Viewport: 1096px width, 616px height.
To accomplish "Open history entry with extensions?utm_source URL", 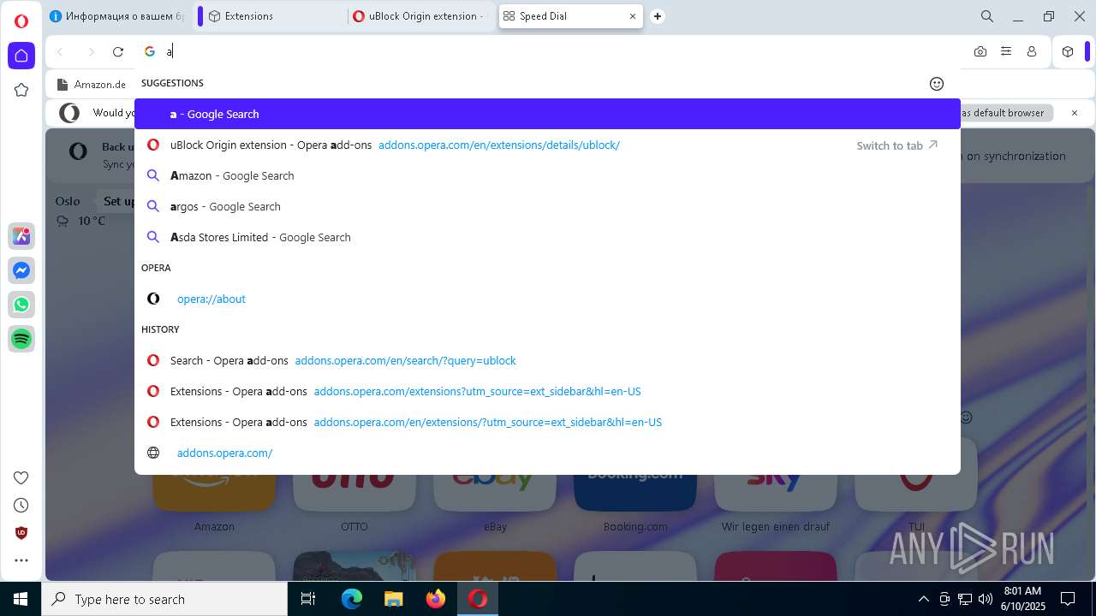I will (x=547, y=391).
